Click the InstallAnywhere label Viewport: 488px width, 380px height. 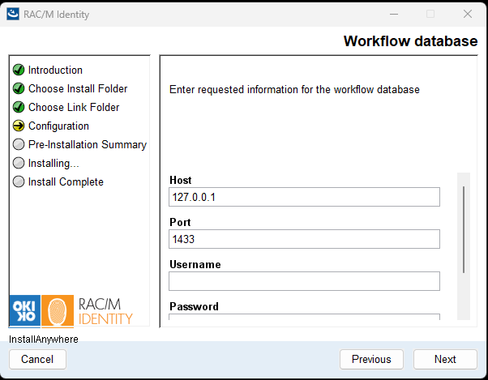coord(44,339)
